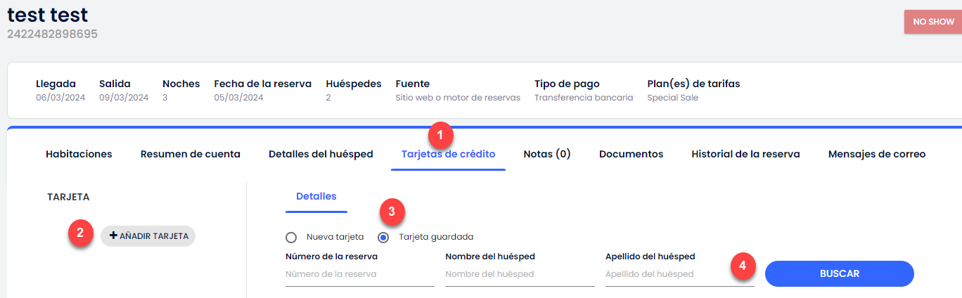This screenshot has height=298, width=962.
Task: Select the Tarjeta guardada radio option
Action: [383, 237]
